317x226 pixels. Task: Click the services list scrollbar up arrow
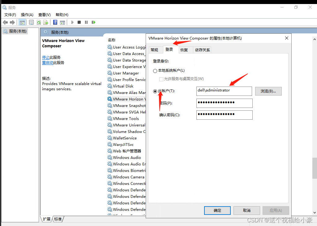pos(315,39)
